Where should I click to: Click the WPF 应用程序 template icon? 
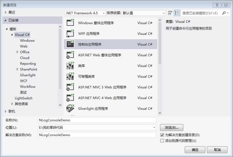[70, 33]
